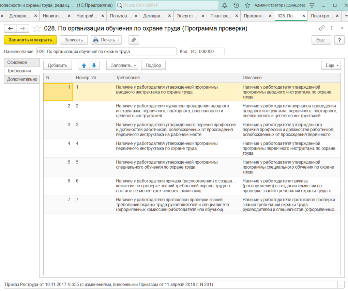Close the Програм… tab
Screen dimensions: 348x291
click(x=270, y=16)
